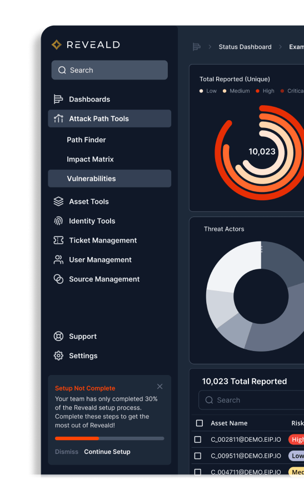This screenshot has width=304, height=479.
Task: Click the Attack Path Tools icon
Action: pos(58,118)
